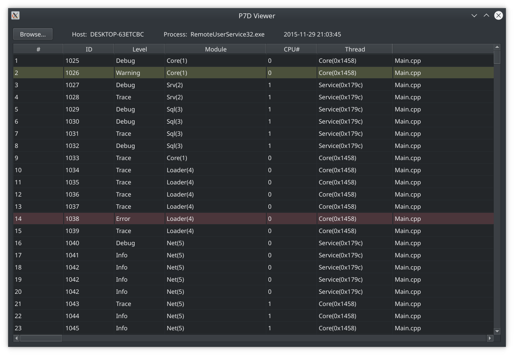514x355 pixels.
Task: Click the horizontal scrollbar left arrow
Action: [17, 338]
